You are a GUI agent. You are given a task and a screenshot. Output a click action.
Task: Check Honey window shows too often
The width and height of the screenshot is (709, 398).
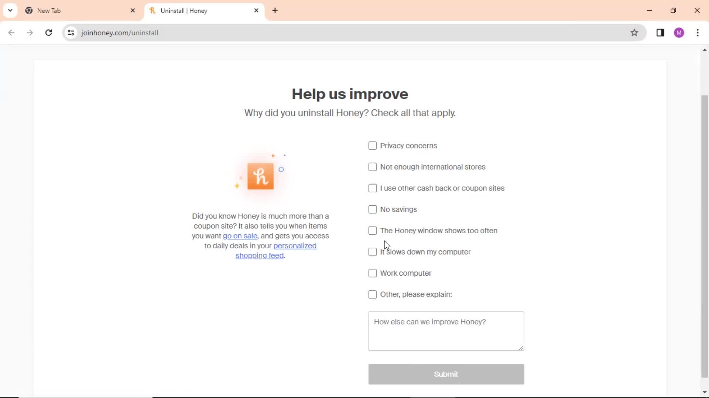373,231
